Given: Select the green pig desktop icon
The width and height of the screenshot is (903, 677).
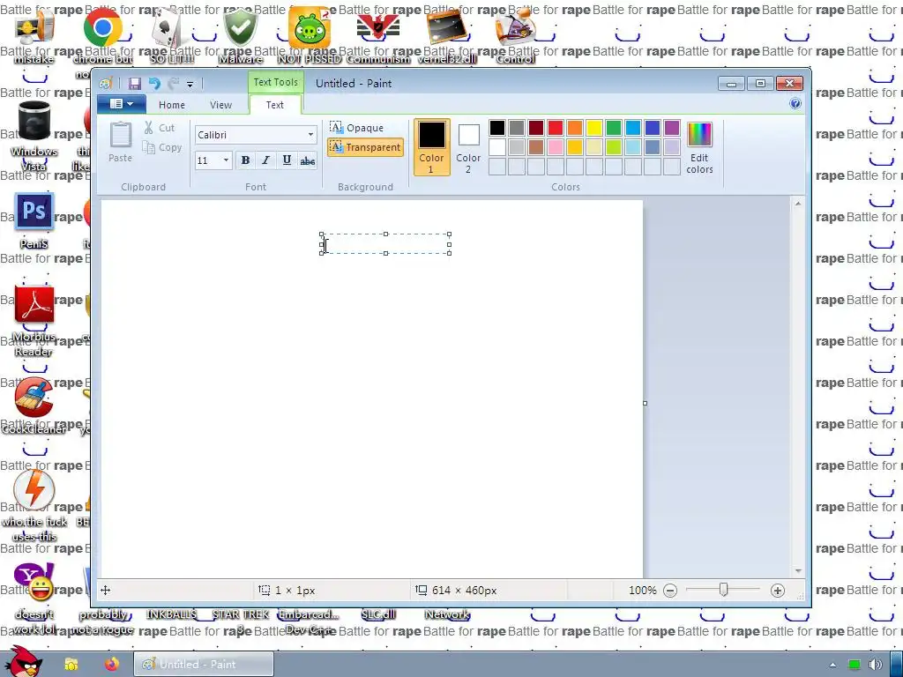Looking at the screenshot, I should click(x=310, y=27).
